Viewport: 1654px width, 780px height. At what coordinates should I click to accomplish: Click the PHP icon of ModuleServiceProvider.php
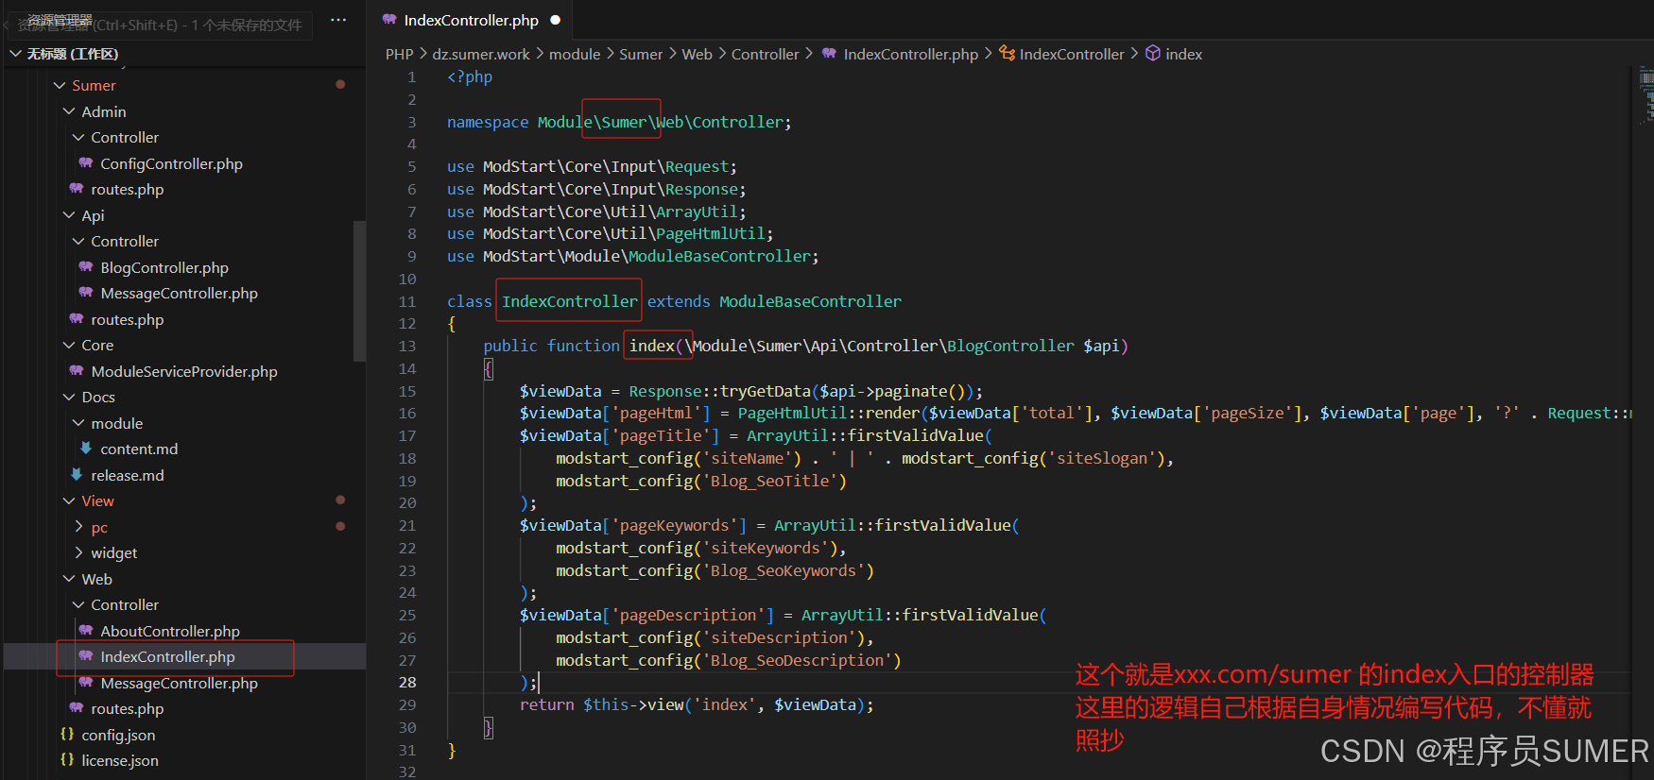[x=77, y=371]
